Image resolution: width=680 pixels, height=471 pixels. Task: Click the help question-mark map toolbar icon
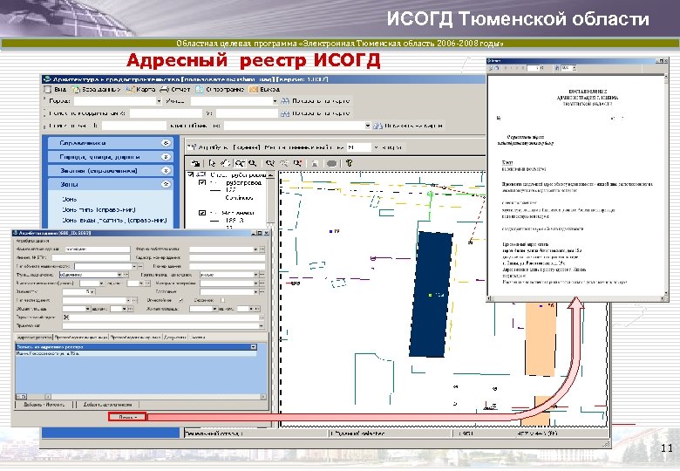pyautogui.click(x=349, y=163)
